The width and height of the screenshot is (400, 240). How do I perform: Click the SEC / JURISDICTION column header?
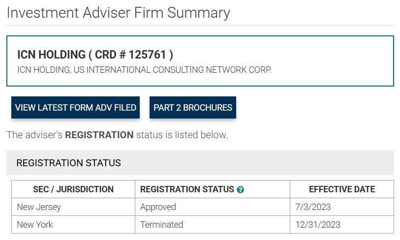(x=73, y=189)
